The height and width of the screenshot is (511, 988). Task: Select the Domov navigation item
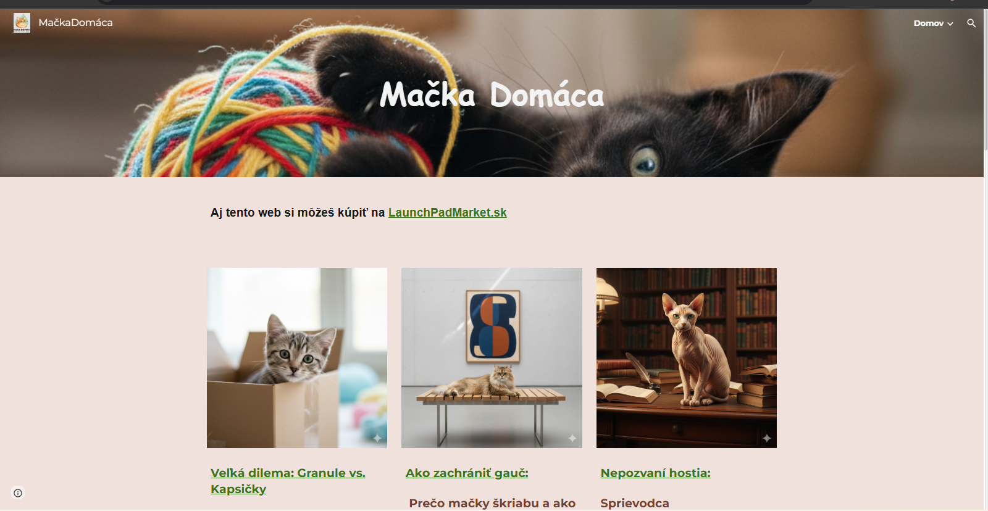[929, 23]
